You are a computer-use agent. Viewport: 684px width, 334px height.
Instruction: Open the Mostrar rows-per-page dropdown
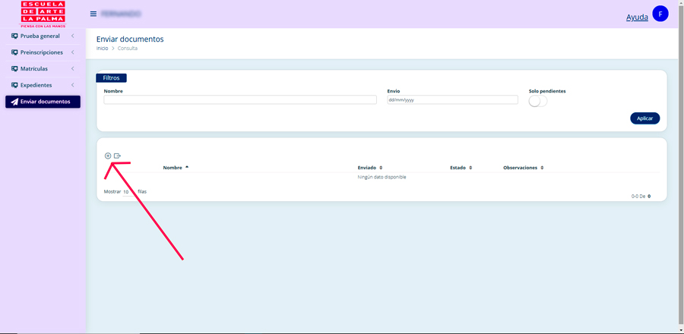[x=128, y=192]
